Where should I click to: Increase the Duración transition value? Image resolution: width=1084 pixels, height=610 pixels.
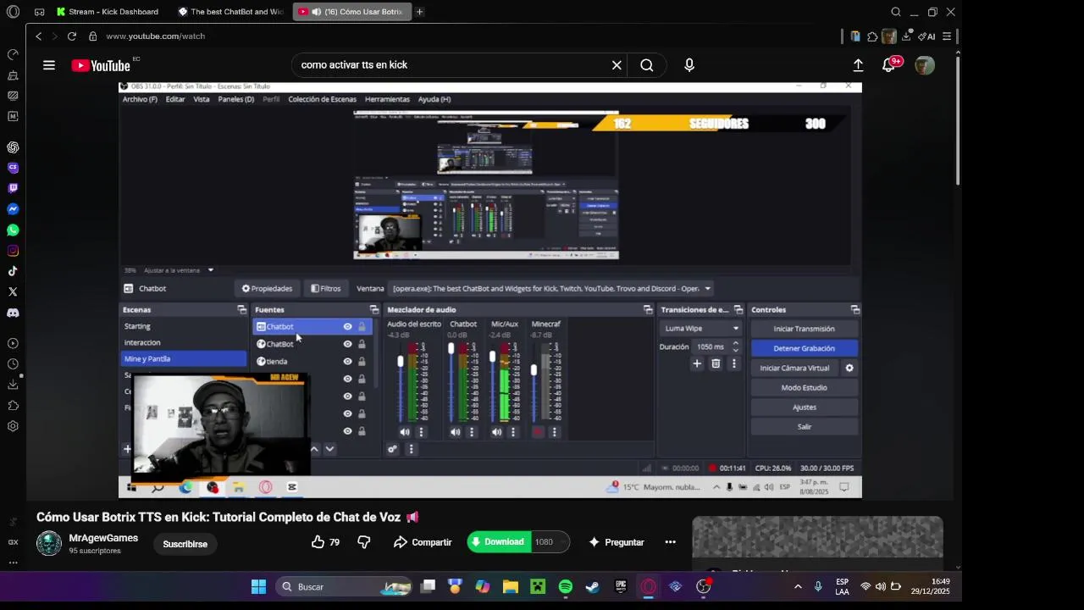735,343
